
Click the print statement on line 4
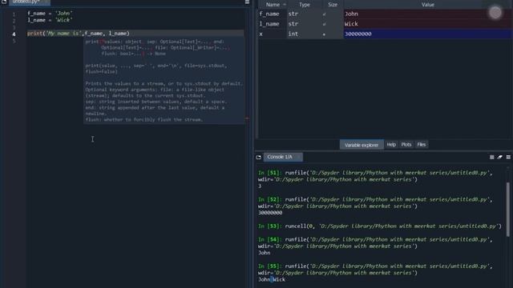79,34
